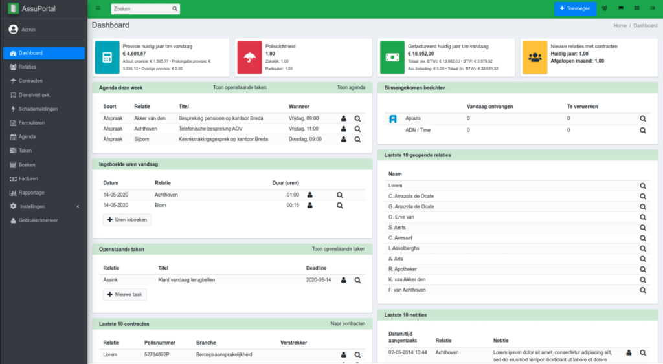Click the AssuPortal logo
This screenshot has height=364, width=663.
click(32, 9)
